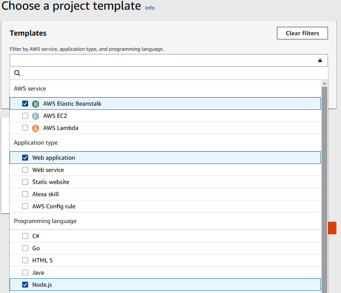Select the AWS Elastic Beanstalk label text
341x293 pixels.
[x=72, y=104]
